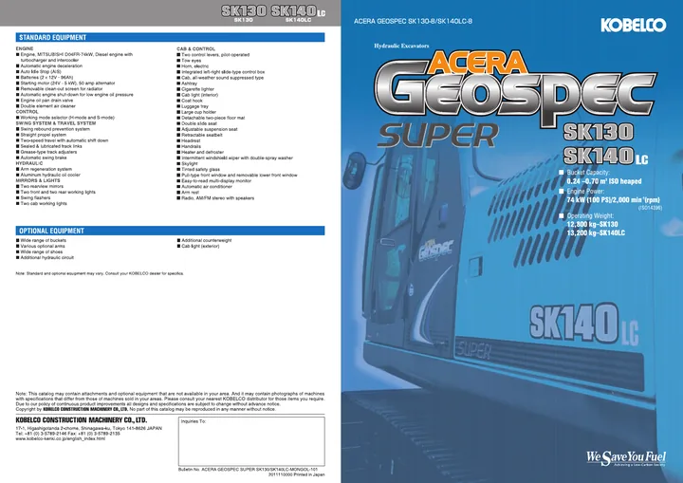Click 'Coat hook' list item
Screen dimensions: 683x483
[192, 101]
